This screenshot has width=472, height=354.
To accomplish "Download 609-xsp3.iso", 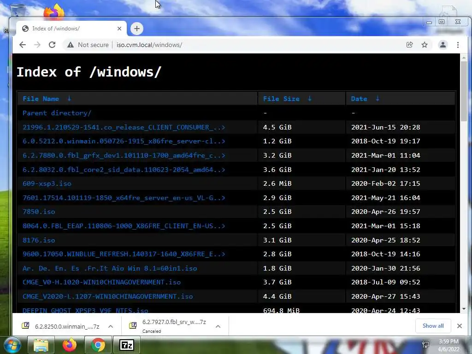I will point(47,183).
